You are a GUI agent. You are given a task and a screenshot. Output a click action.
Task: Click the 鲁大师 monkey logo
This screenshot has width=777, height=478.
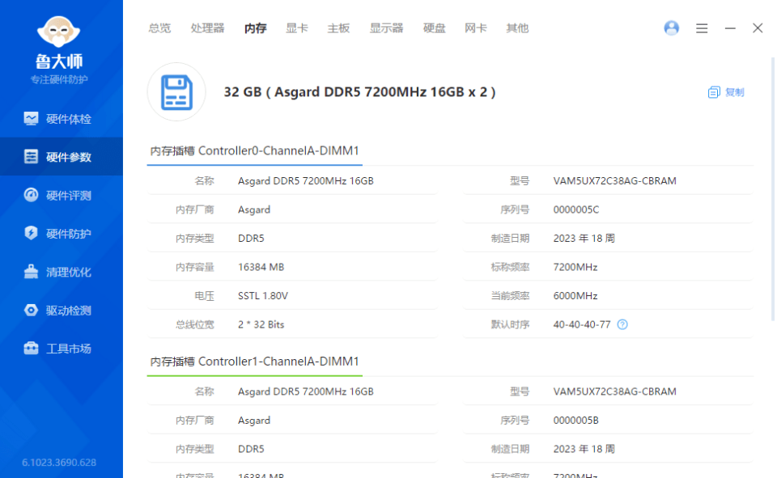58,32
